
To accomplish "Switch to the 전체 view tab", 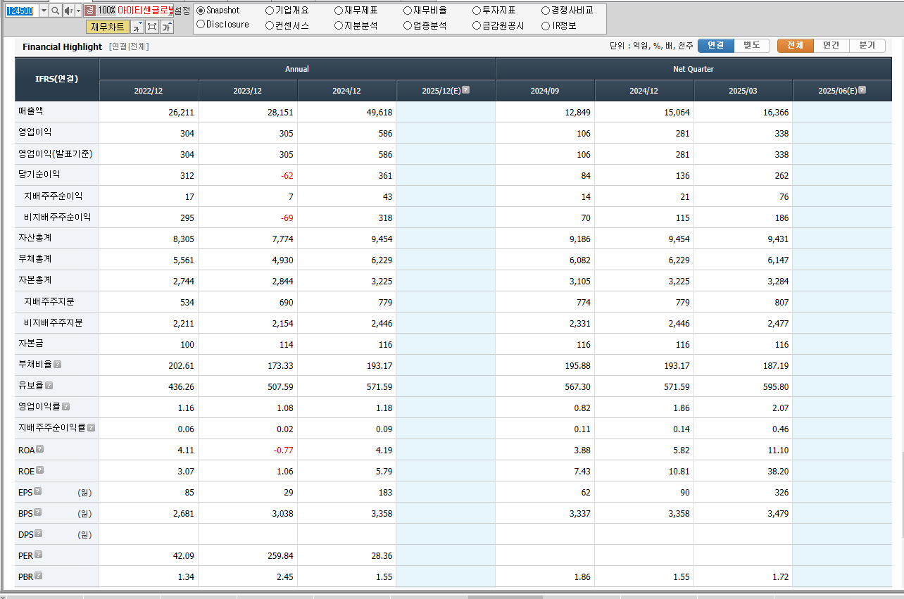I will tap(796, 45).
